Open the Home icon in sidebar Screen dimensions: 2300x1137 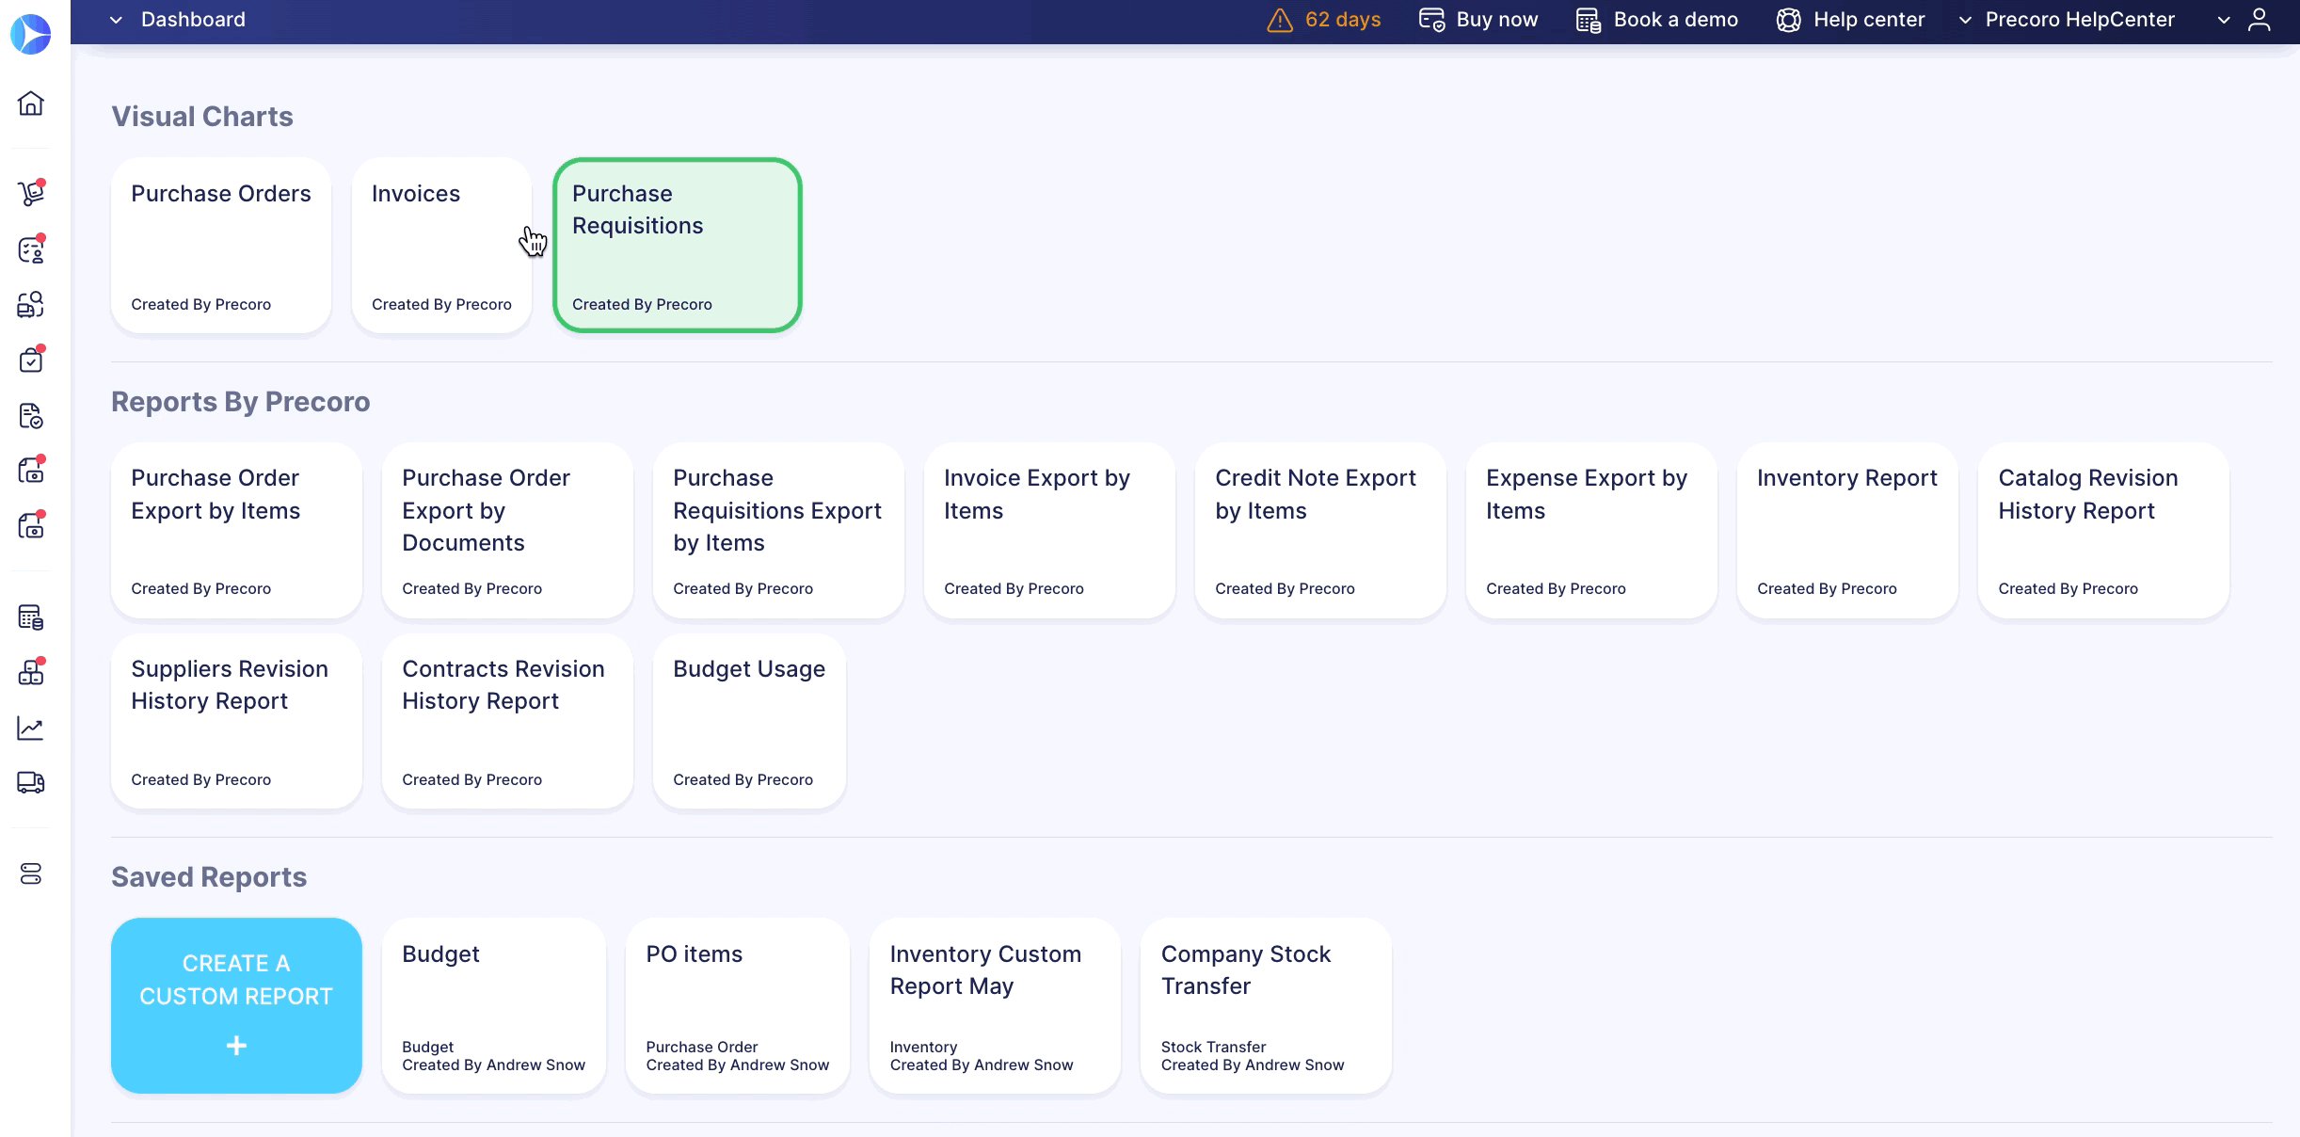(x=31, y=103)
